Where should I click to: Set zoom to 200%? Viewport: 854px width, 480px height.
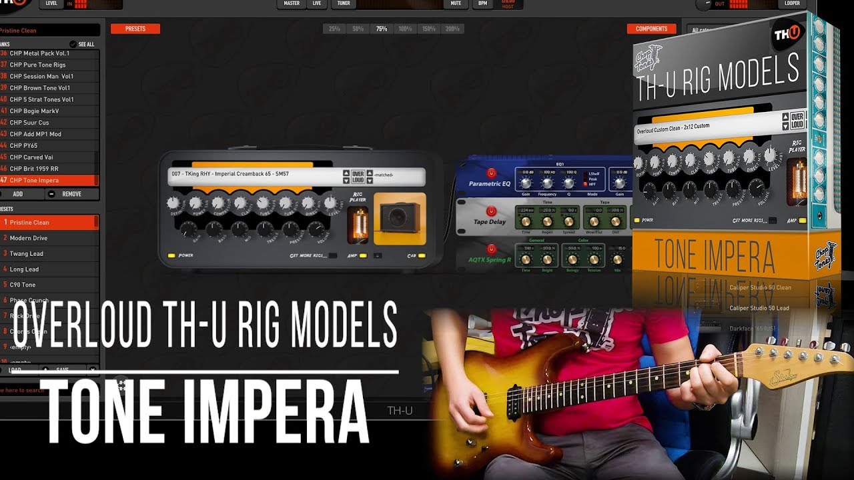pos(452,29)
